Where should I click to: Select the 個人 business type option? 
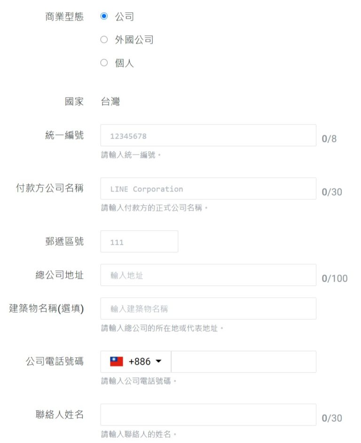(x=104, y=62)
